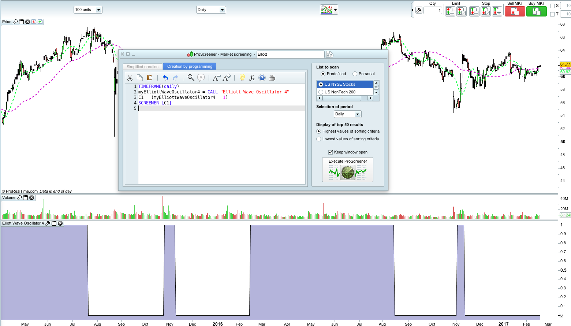This screenshot has width=571, height=326.
Task: Open Elliott Wave Oscillator 4 wrench settings
Action: (48, 223)
